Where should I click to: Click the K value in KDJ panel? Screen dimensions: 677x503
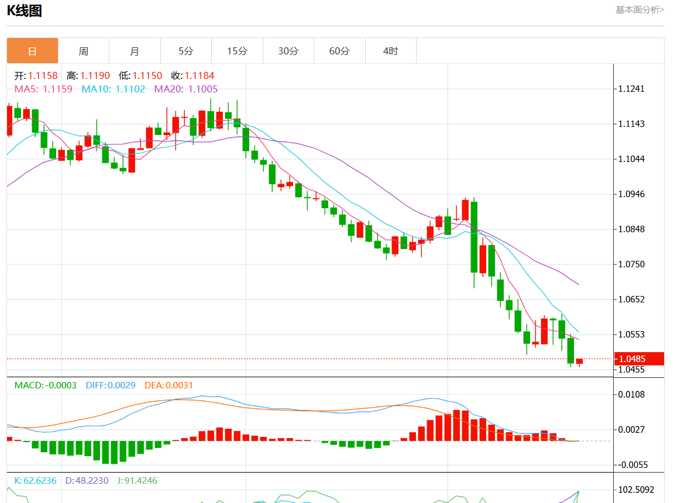(x=35, y=481)
